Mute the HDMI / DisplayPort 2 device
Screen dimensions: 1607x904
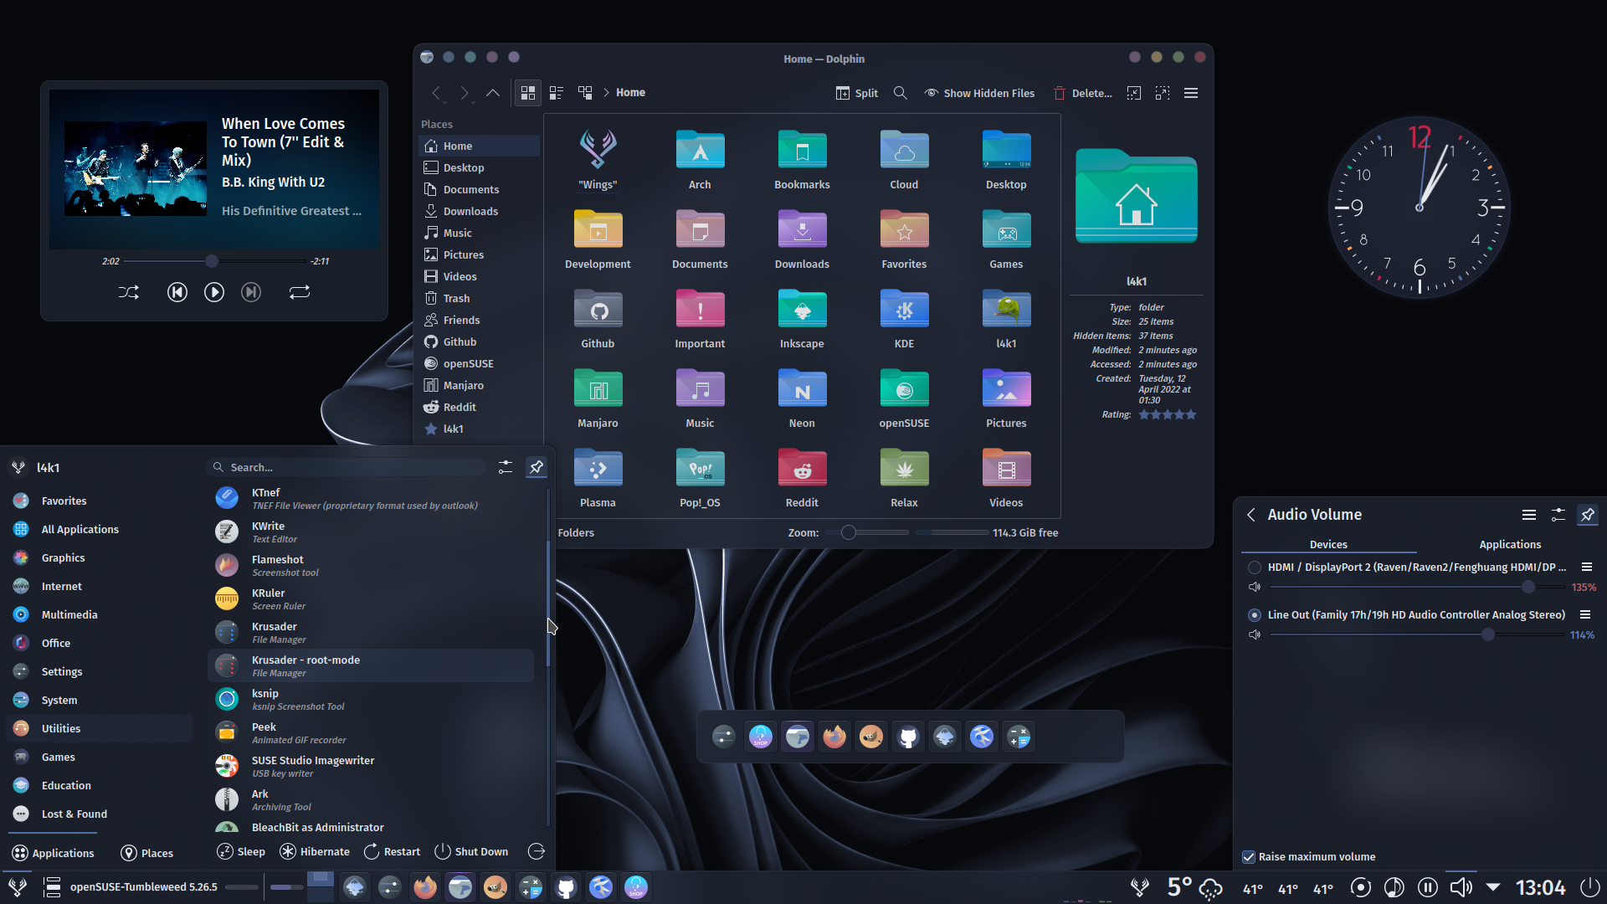pos(1255,587)
